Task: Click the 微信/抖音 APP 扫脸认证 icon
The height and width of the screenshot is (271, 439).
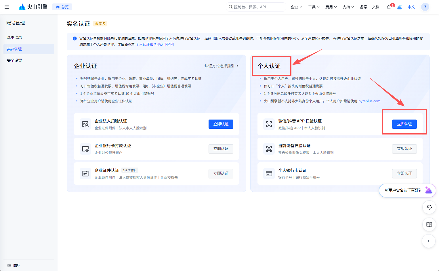Action: (269, 124)
